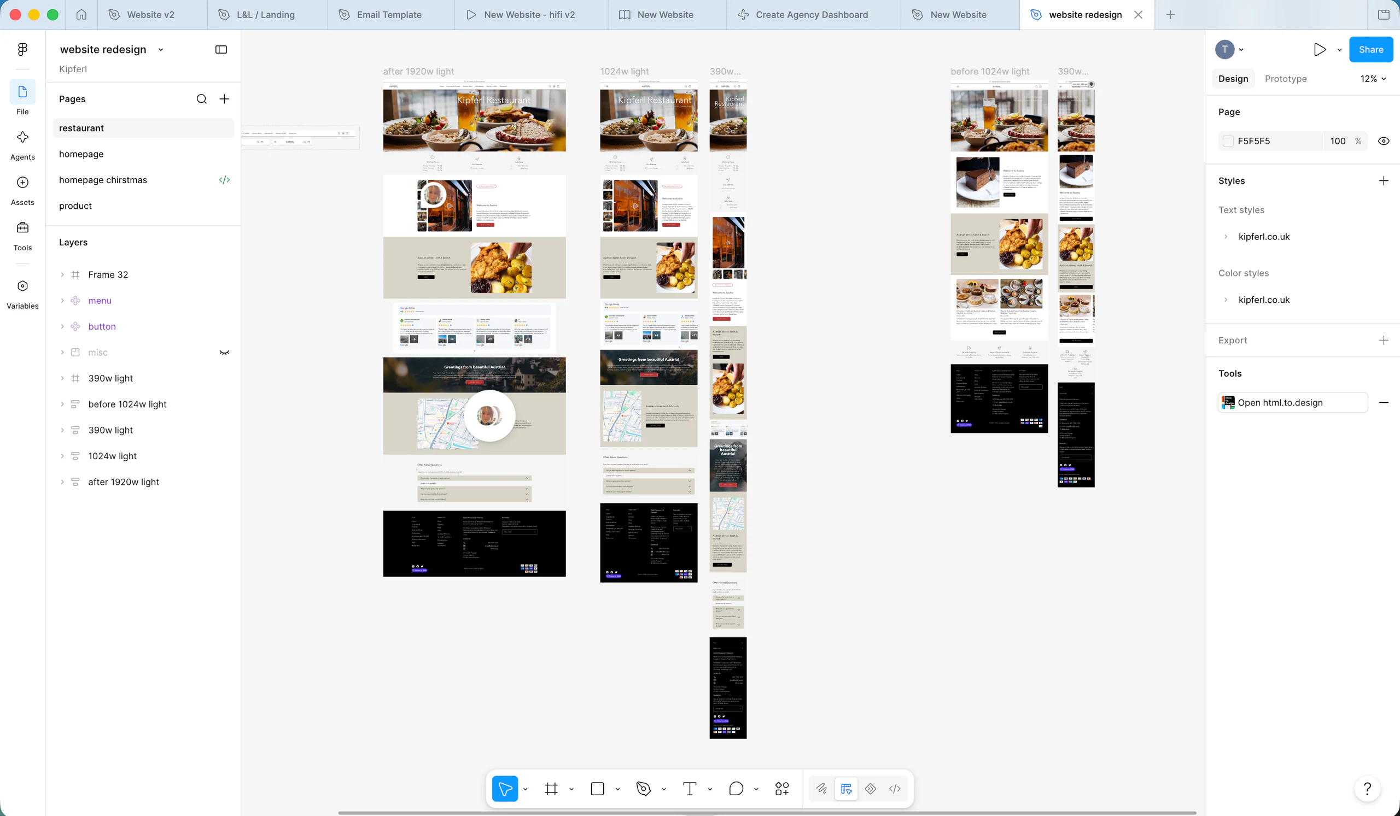1400x816 pixels.
Task: Open presentation options dropdown arrow
Action: [x=1339, y=49]
